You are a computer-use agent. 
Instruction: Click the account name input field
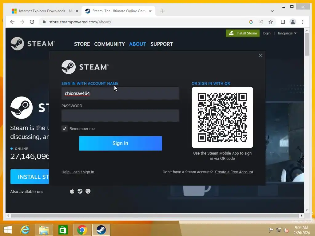120,93
